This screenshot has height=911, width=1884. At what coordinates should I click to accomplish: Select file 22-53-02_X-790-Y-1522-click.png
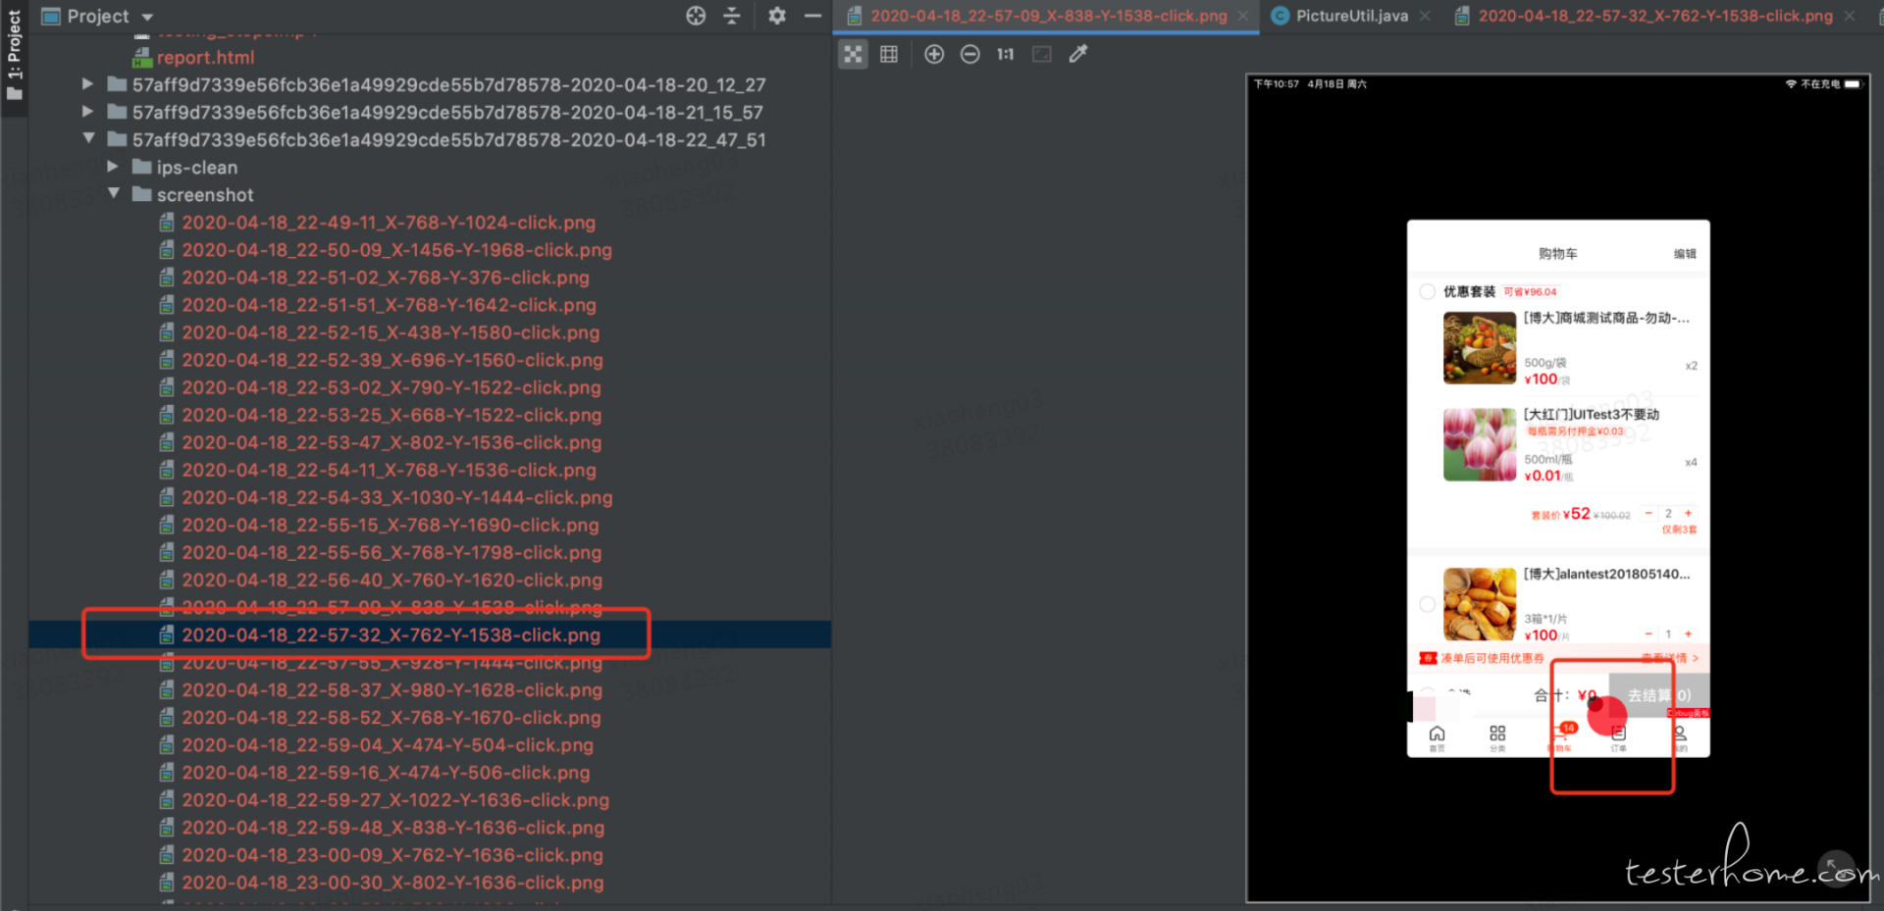[392, 387]
